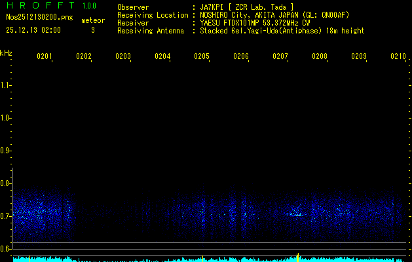Click the amplitude spike in the bottom strip
Image resolution: width=412 pixels, height=262 pixels.
(298, 255)
